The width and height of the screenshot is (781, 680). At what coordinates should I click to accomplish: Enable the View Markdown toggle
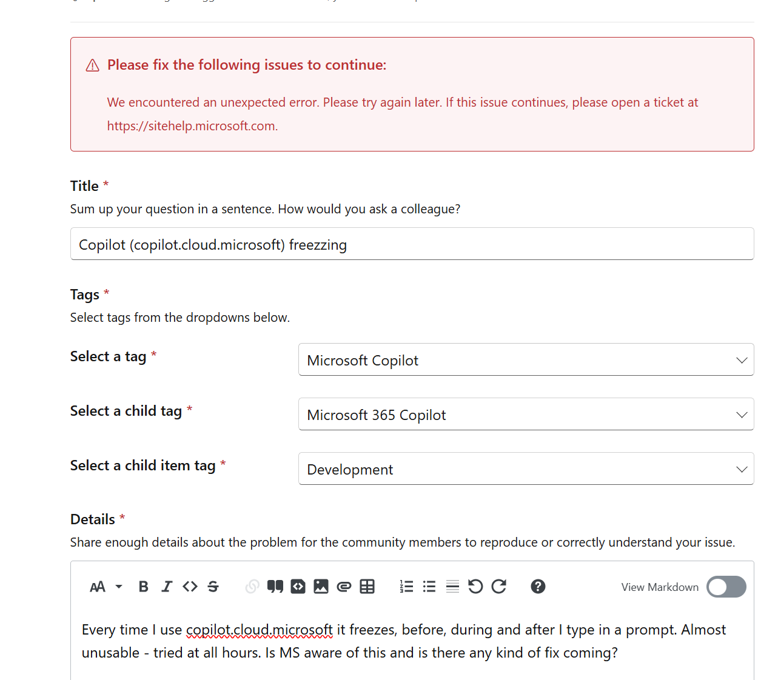[x=726, y=587]
